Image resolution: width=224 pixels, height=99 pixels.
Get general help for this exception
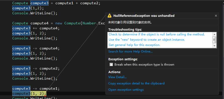pos(135,45)
